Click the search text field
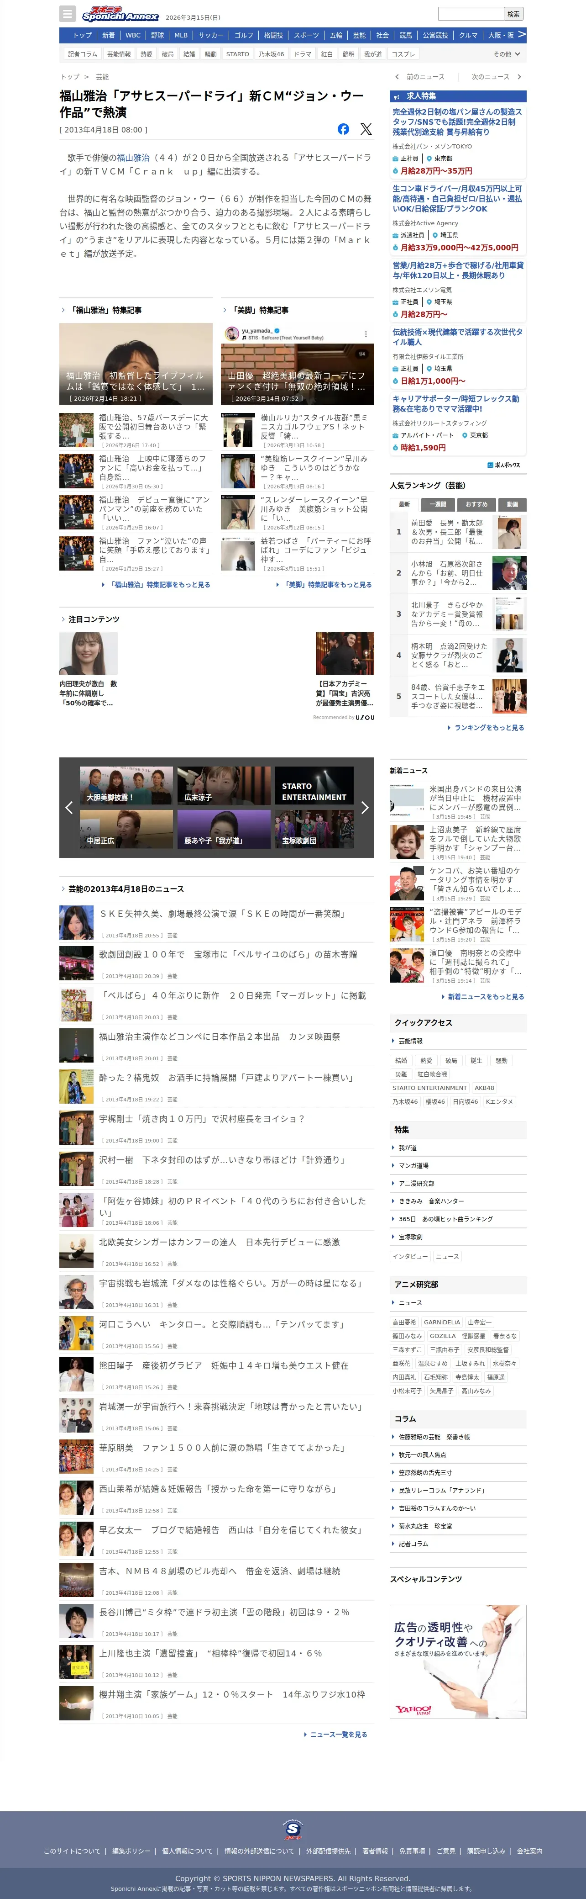The image size is (586, 1899). (x=471, y=14)
